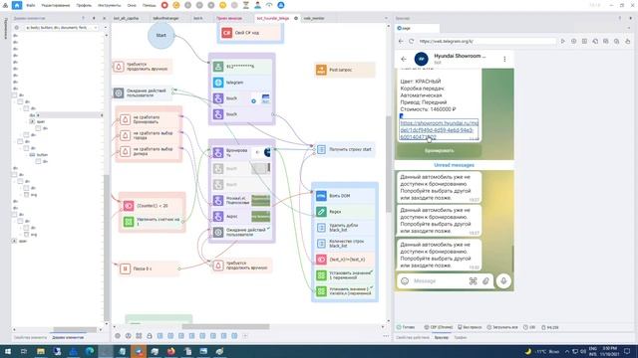Click the 'Без прокси' status bar item
Image resolution: width=638 pixels, height=358 pixels.
pos(470,327)
